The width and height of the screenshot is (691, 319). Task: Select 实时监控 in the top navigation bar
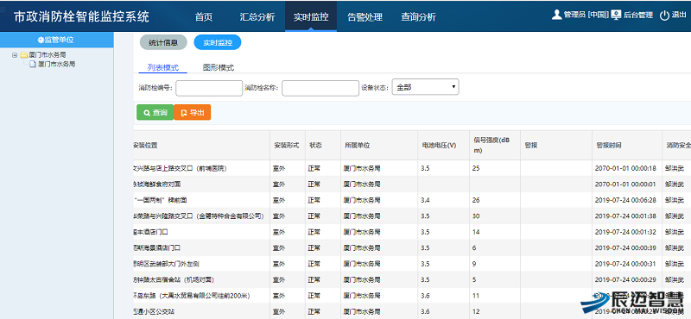(x=311, y=17)
